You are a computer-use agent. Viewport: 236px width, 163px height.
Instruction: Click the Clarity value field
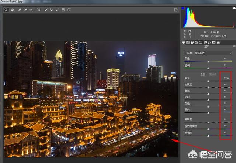[x=225, y=119]
